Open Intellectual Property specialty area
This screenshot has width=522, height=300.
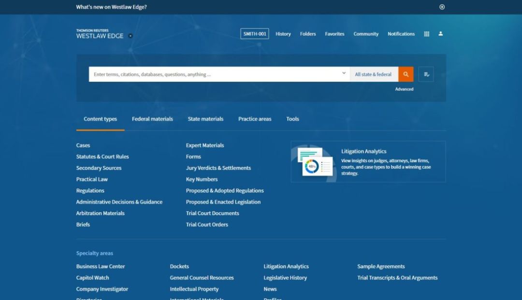click(x=194, y=289)
